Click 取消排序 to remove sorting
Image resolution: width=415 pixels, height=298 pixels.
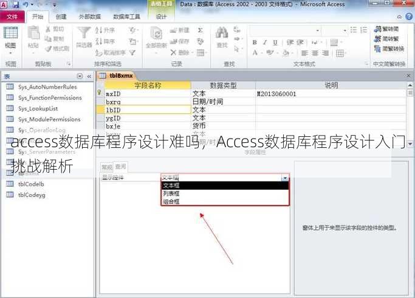coord(111,53)
